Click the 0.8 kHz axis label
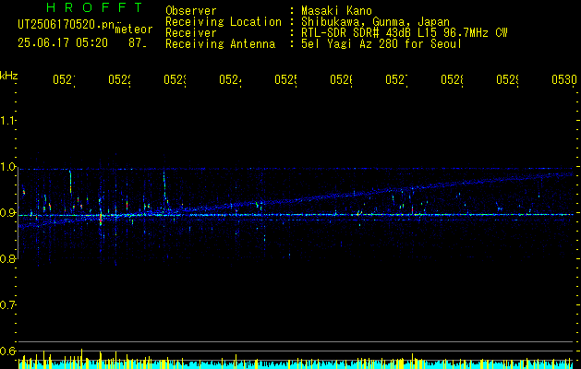This screenshot has height=369, width=581. coord(8,259)
